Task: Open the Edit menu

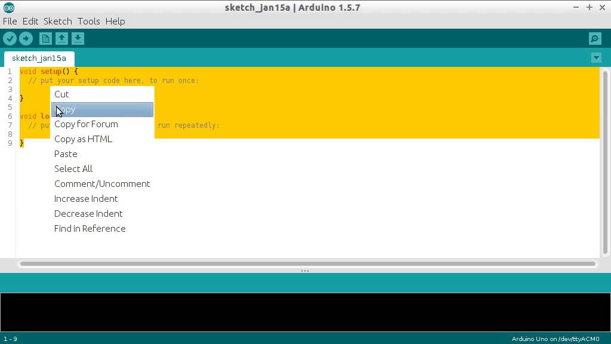Action: pos(30,21)
